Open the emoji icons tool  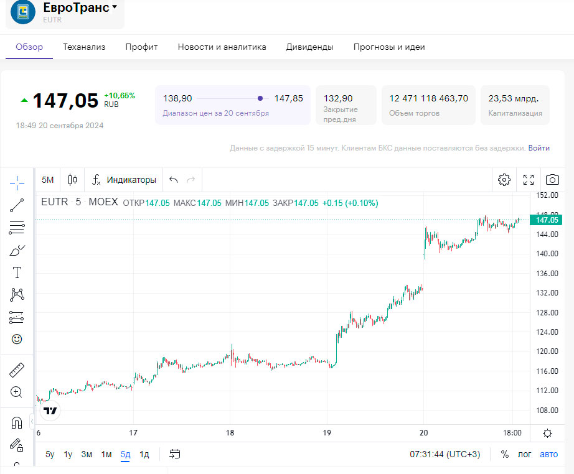(x=17, y=339)
